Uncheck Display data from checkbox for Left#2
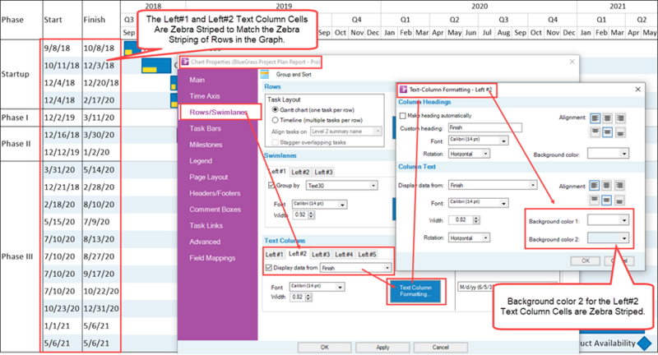This screenshot has height=355, width=658. 269,268
